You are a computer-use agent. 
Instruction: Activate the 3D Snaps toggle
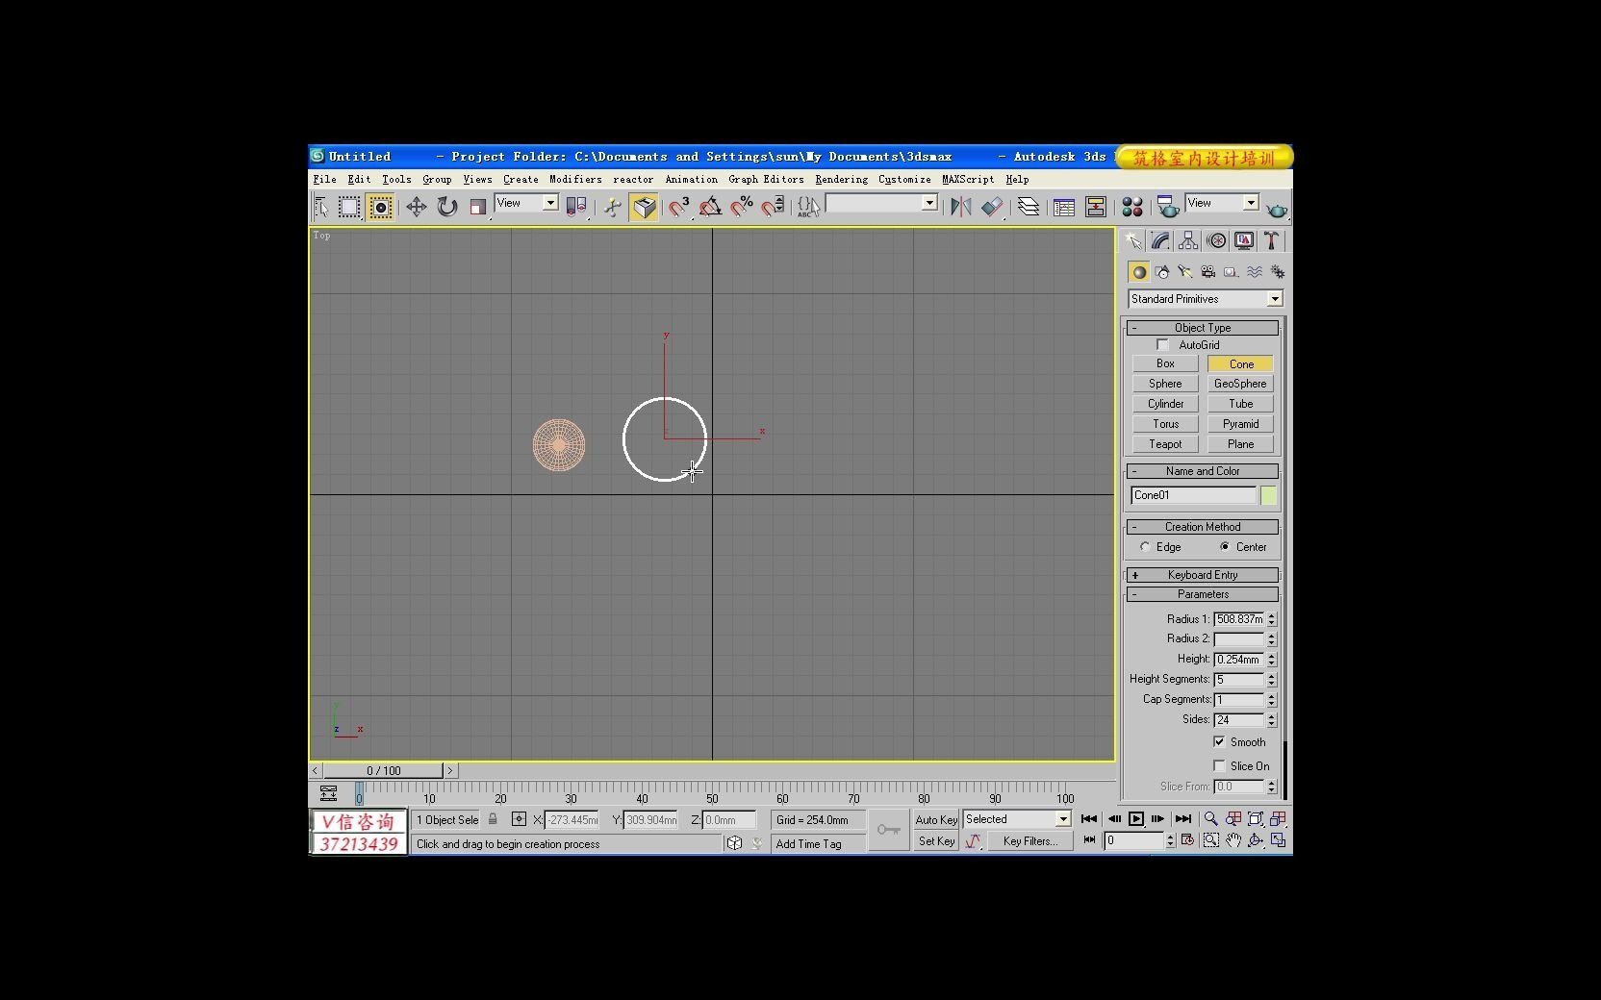point(680,207)
